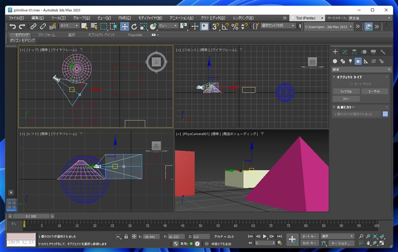Toggle the selection lock icon
The width and height of the screenshot is (398, 252).
(x=126, y=237)
